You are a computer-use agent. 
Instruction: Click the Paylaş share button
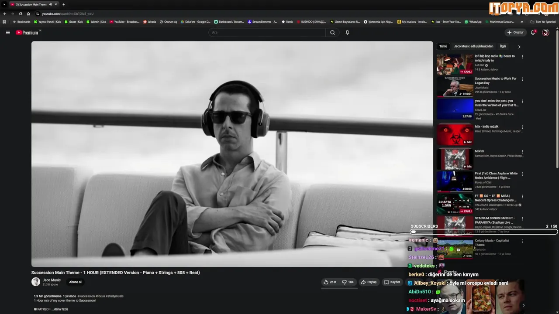coord(369,282)
